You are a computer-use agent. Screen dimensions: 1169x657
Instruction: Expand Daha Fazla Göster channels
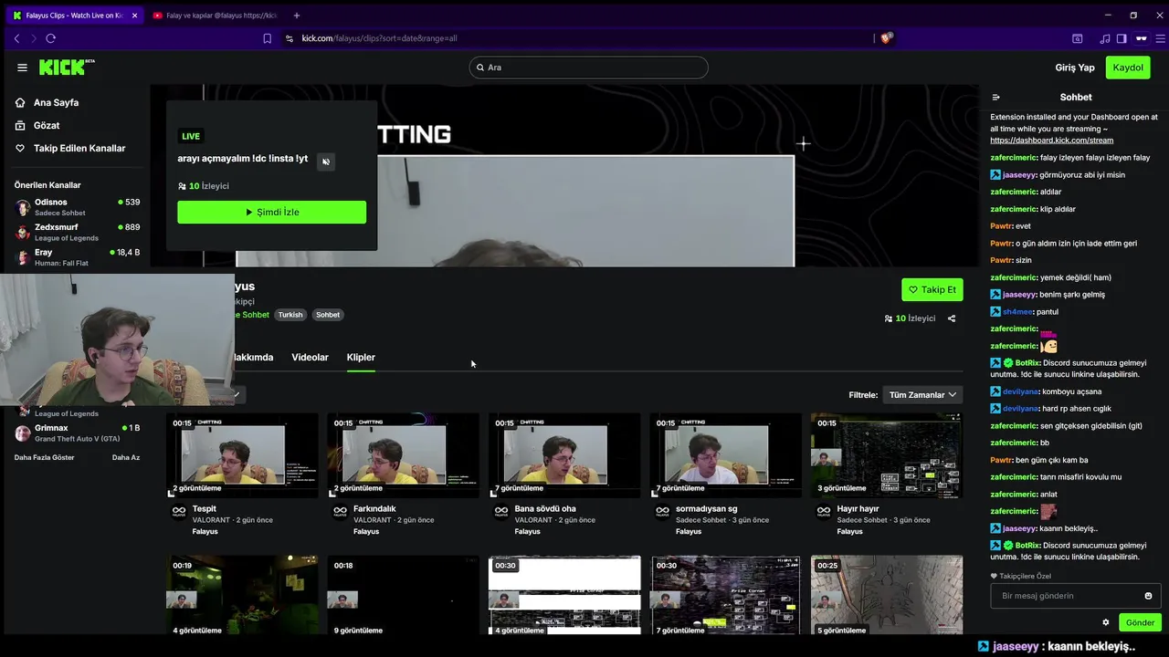click(45, 457)
